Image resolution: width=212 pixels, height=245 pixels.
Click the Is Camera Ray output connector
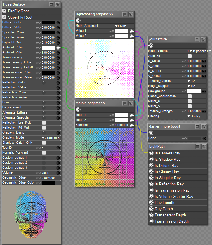pyautogui.click(x=151, y=153)
